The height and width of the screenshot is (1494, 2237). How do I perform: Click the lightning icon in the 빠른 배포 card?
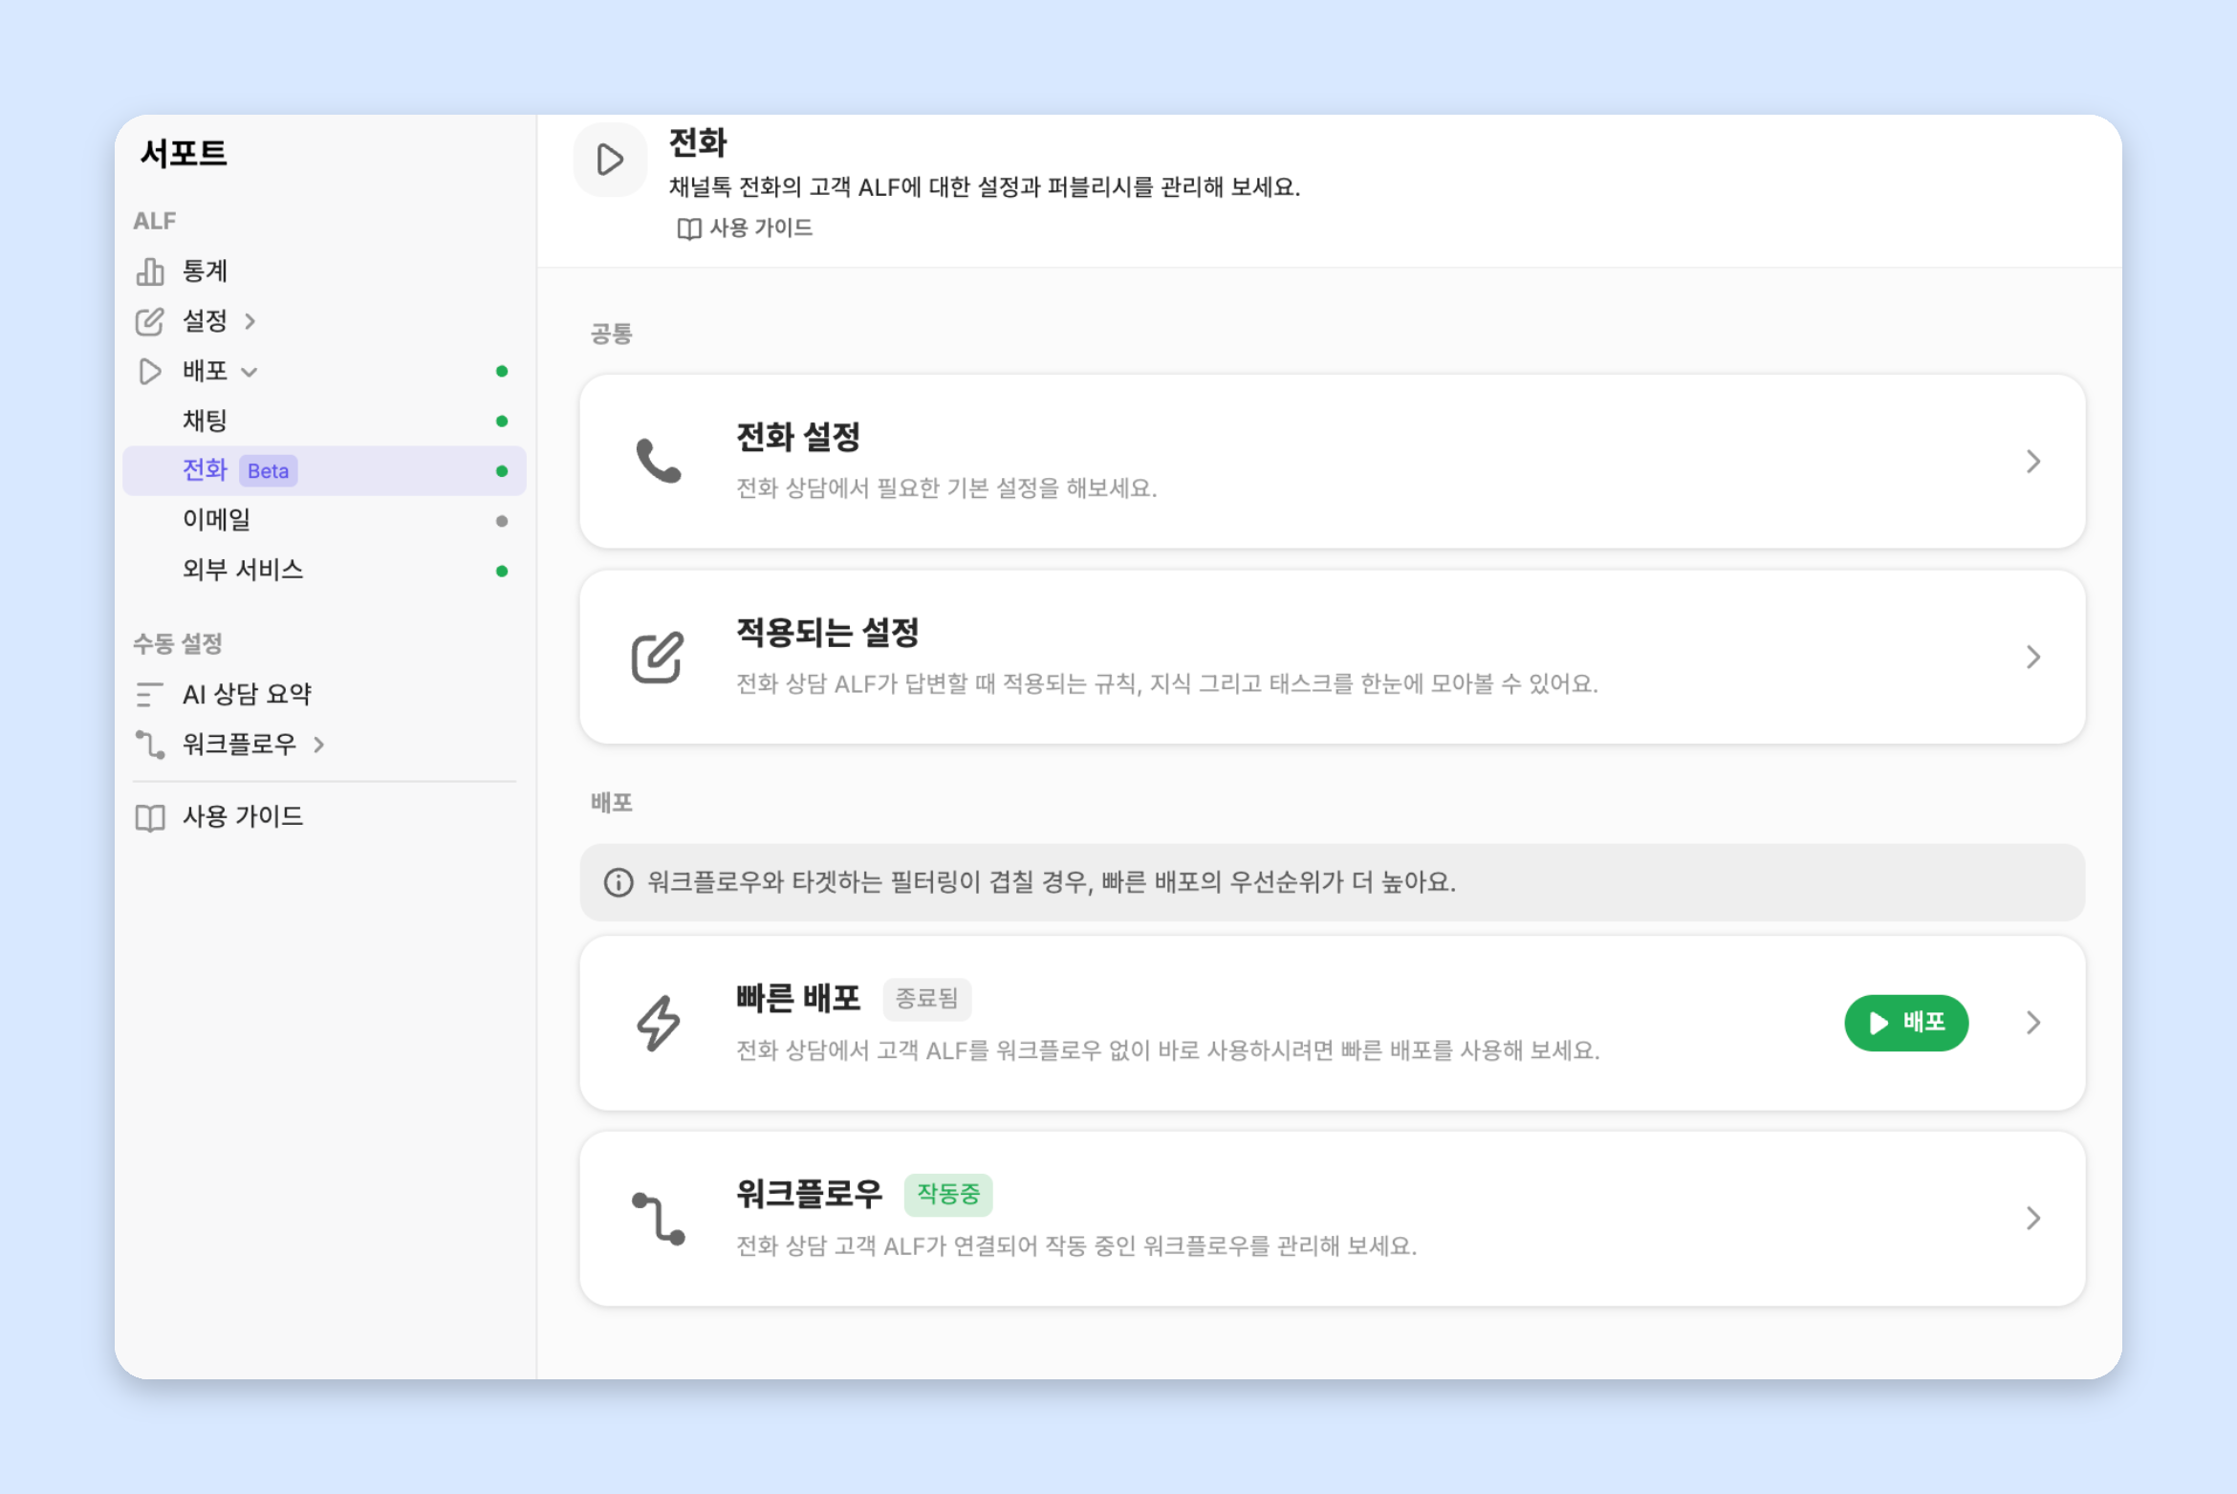click(658, 1023)
